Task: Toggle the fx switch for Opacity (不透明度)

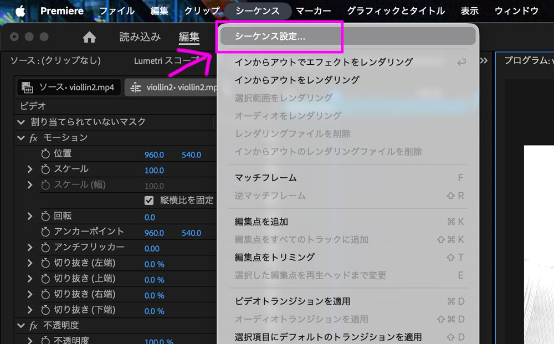Action: [33, 326]
